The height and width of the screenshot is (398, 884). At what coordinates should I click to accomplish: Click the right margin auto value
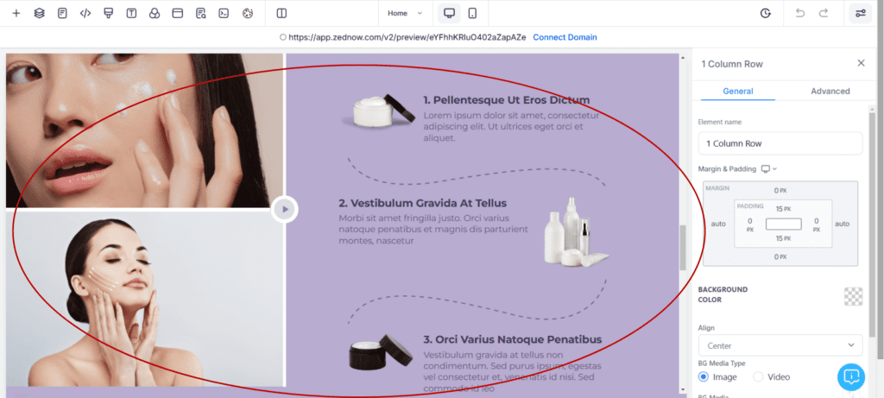coord(842,224)
